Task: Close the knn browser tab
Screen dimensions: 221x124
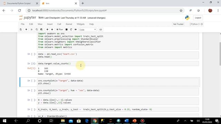Action: point(76,3)
